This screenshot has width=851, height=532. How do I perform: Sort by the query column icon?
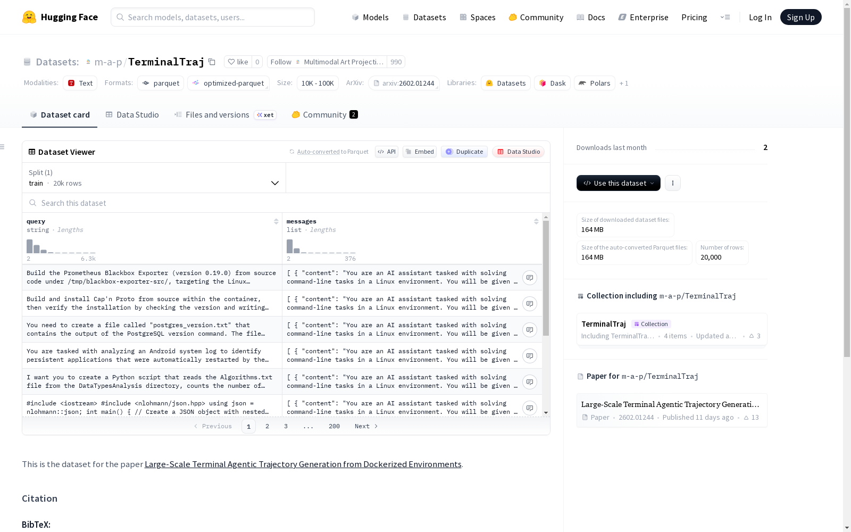coord(276,221)
